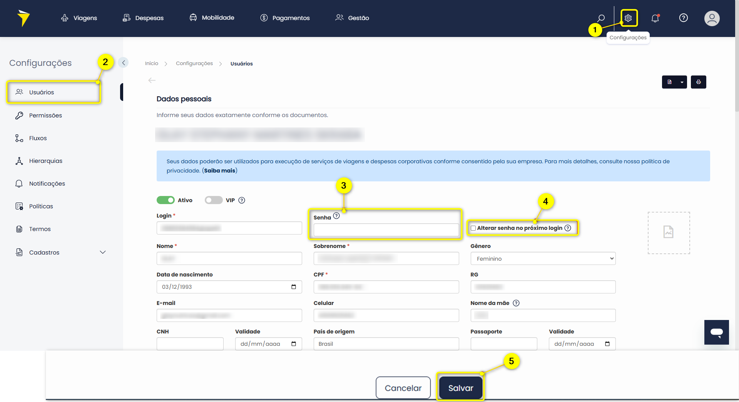Open calendar icon for Passaporte Validade

coord(607,344)
